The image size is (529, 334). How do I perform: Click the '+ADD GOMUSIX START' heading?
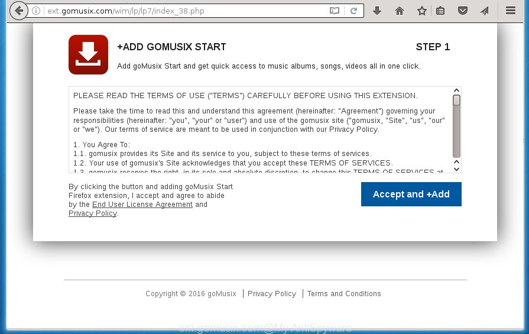pyautogui.click(x=171, y=47)
